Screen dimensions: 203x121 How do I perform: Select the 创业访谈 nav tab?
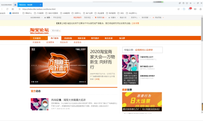coord(81,38)
